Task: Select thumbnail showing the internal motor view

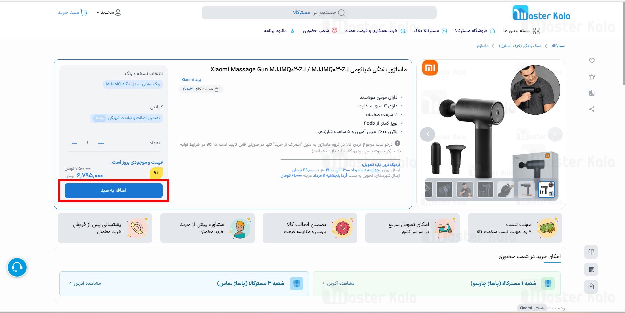Action: [444, 190]
